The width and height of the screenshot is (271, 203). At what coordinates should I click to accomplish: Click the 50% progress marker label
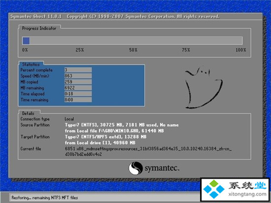[x=133, y=50]
